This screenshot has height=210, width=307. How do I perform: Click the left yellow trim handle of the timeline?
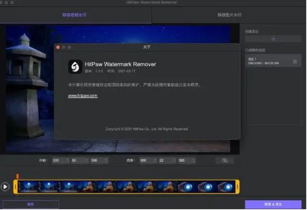point(15,187)
